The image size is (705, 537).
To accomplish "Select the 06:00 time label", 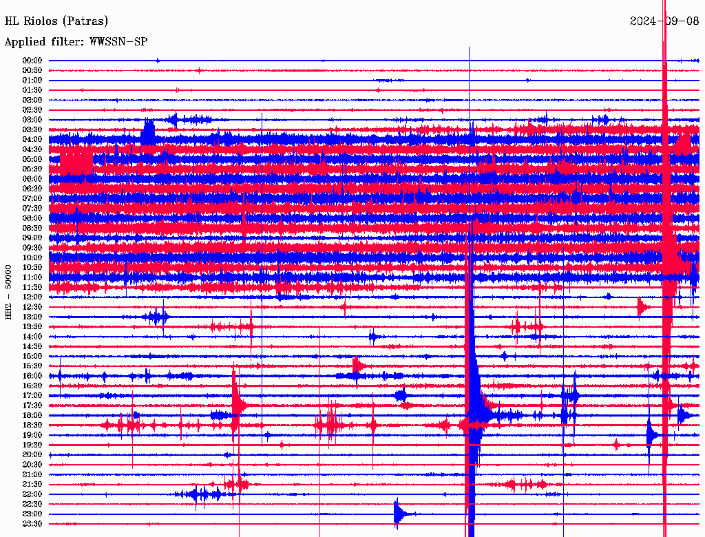I will point(32,179).
